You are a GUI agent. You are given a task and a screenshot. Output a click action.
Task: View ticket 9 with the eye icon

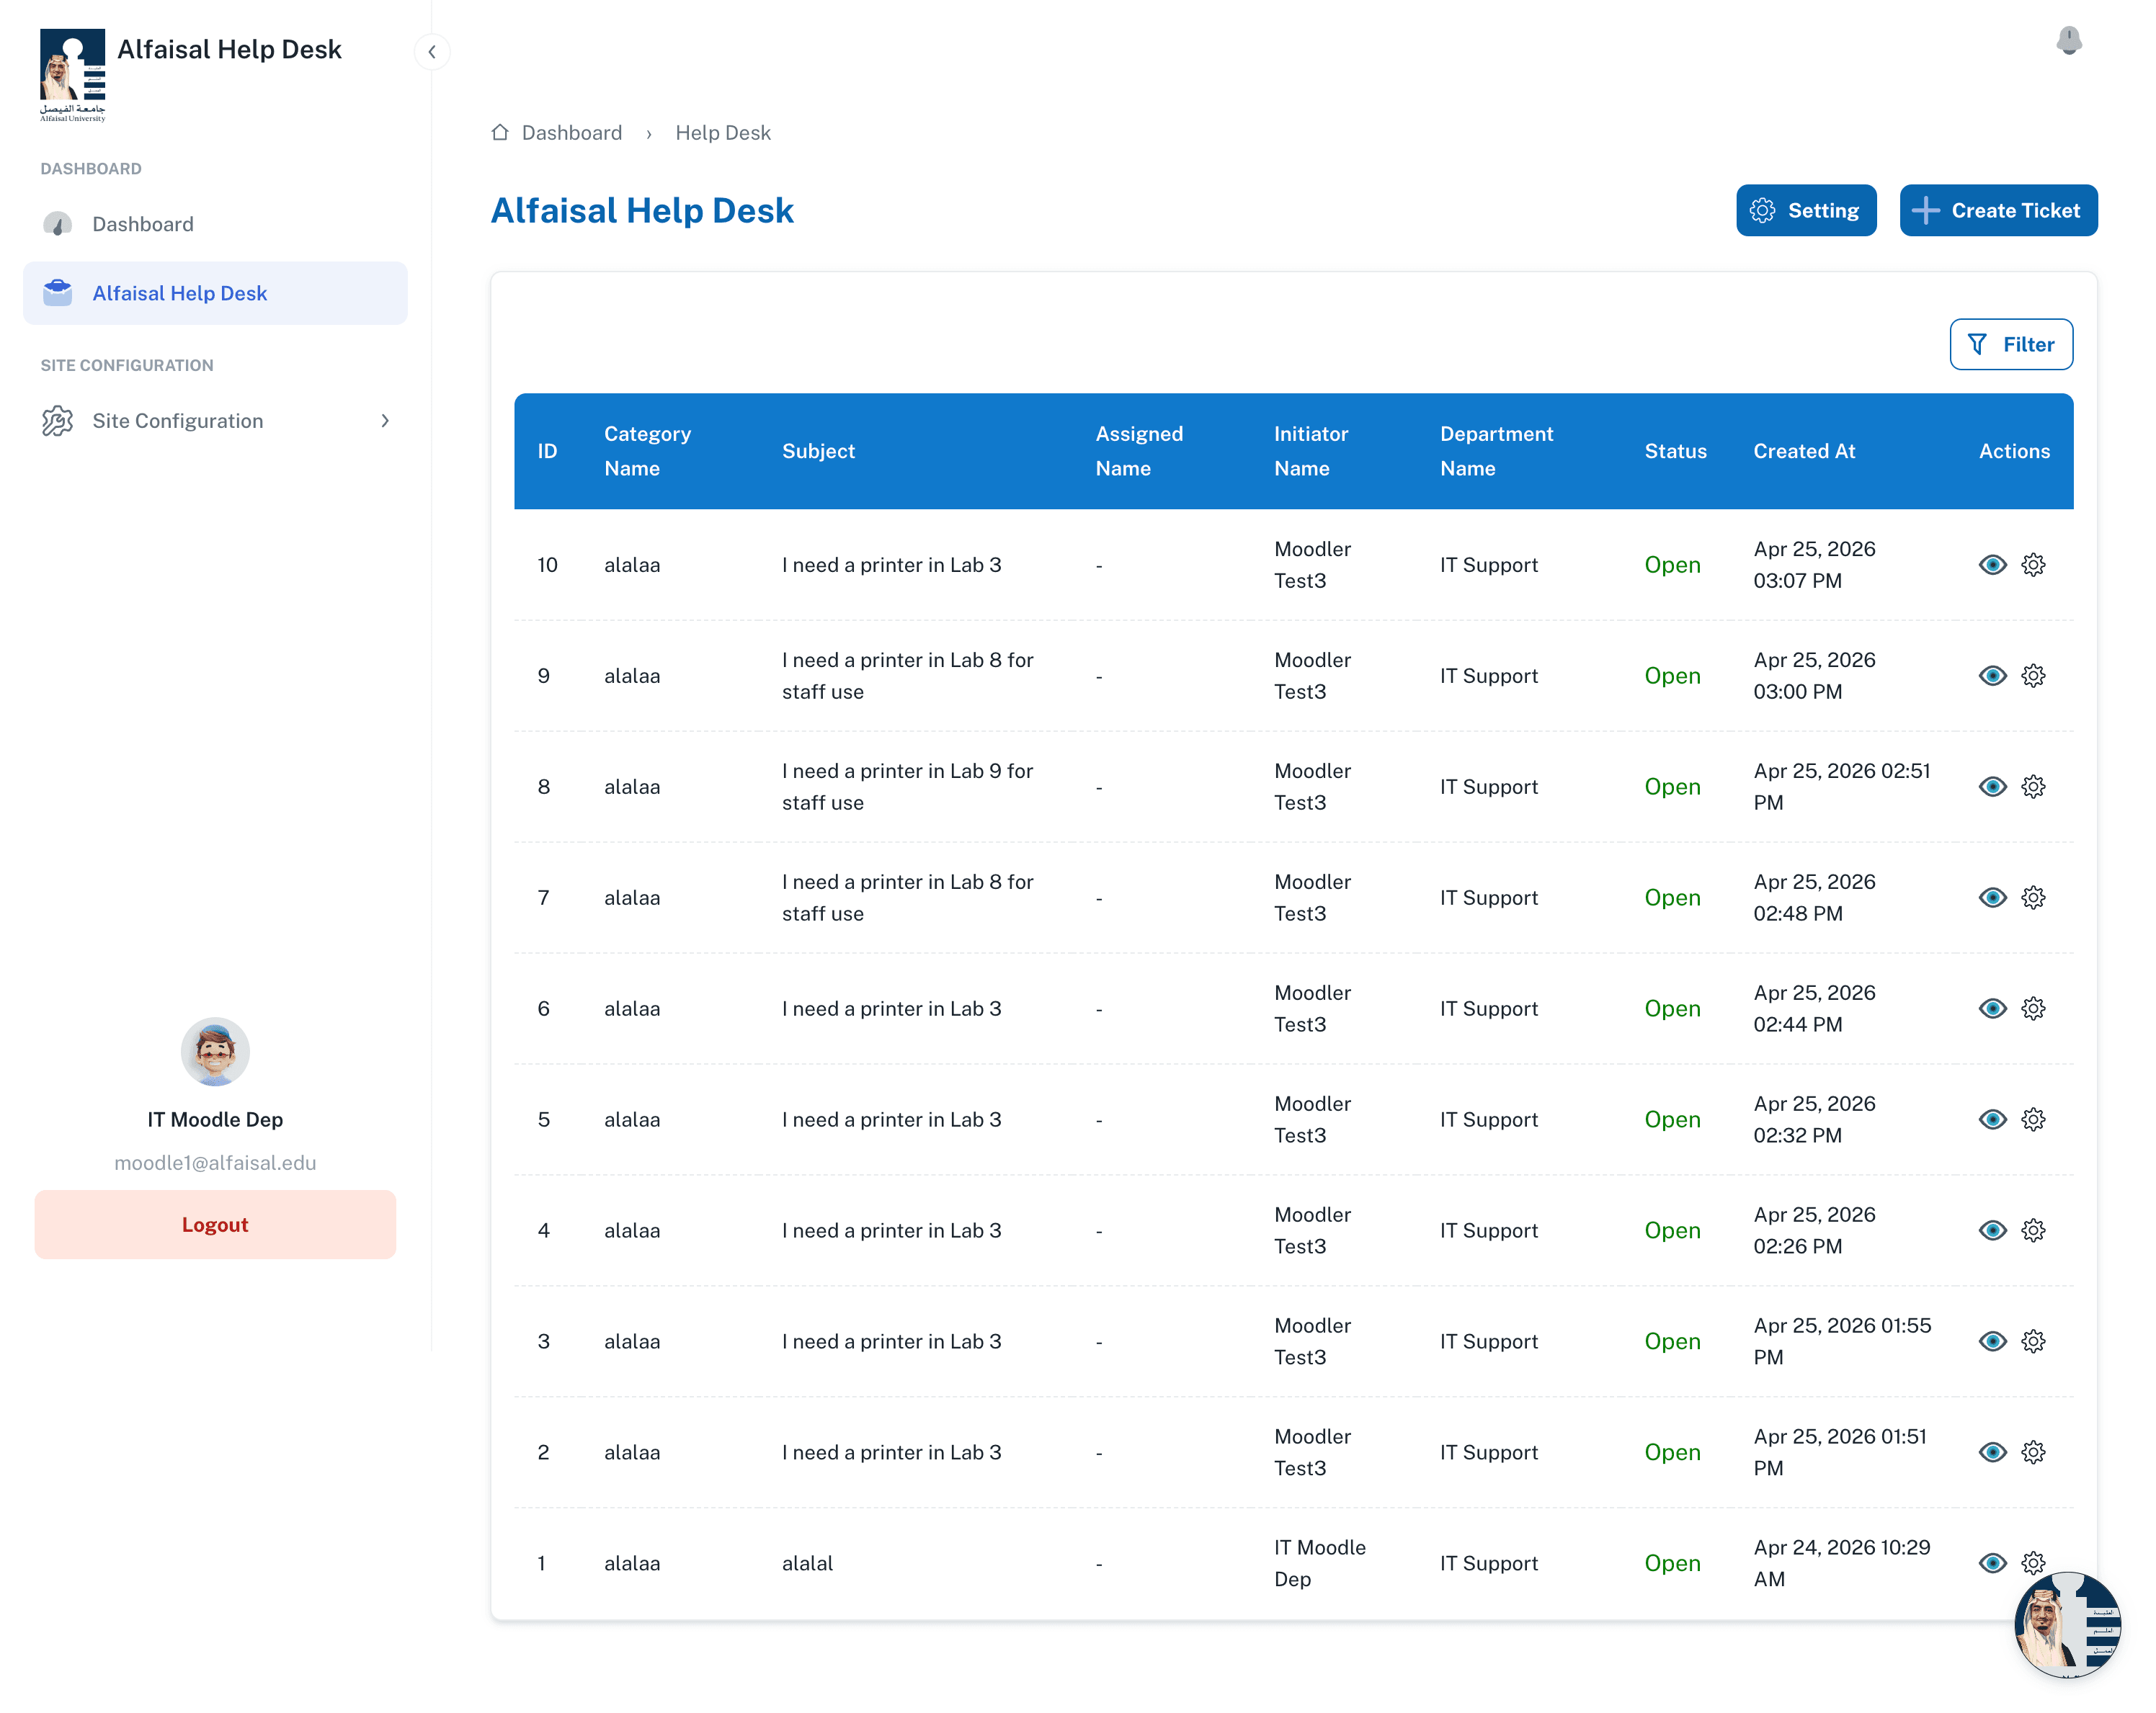tap(1992, 676)
